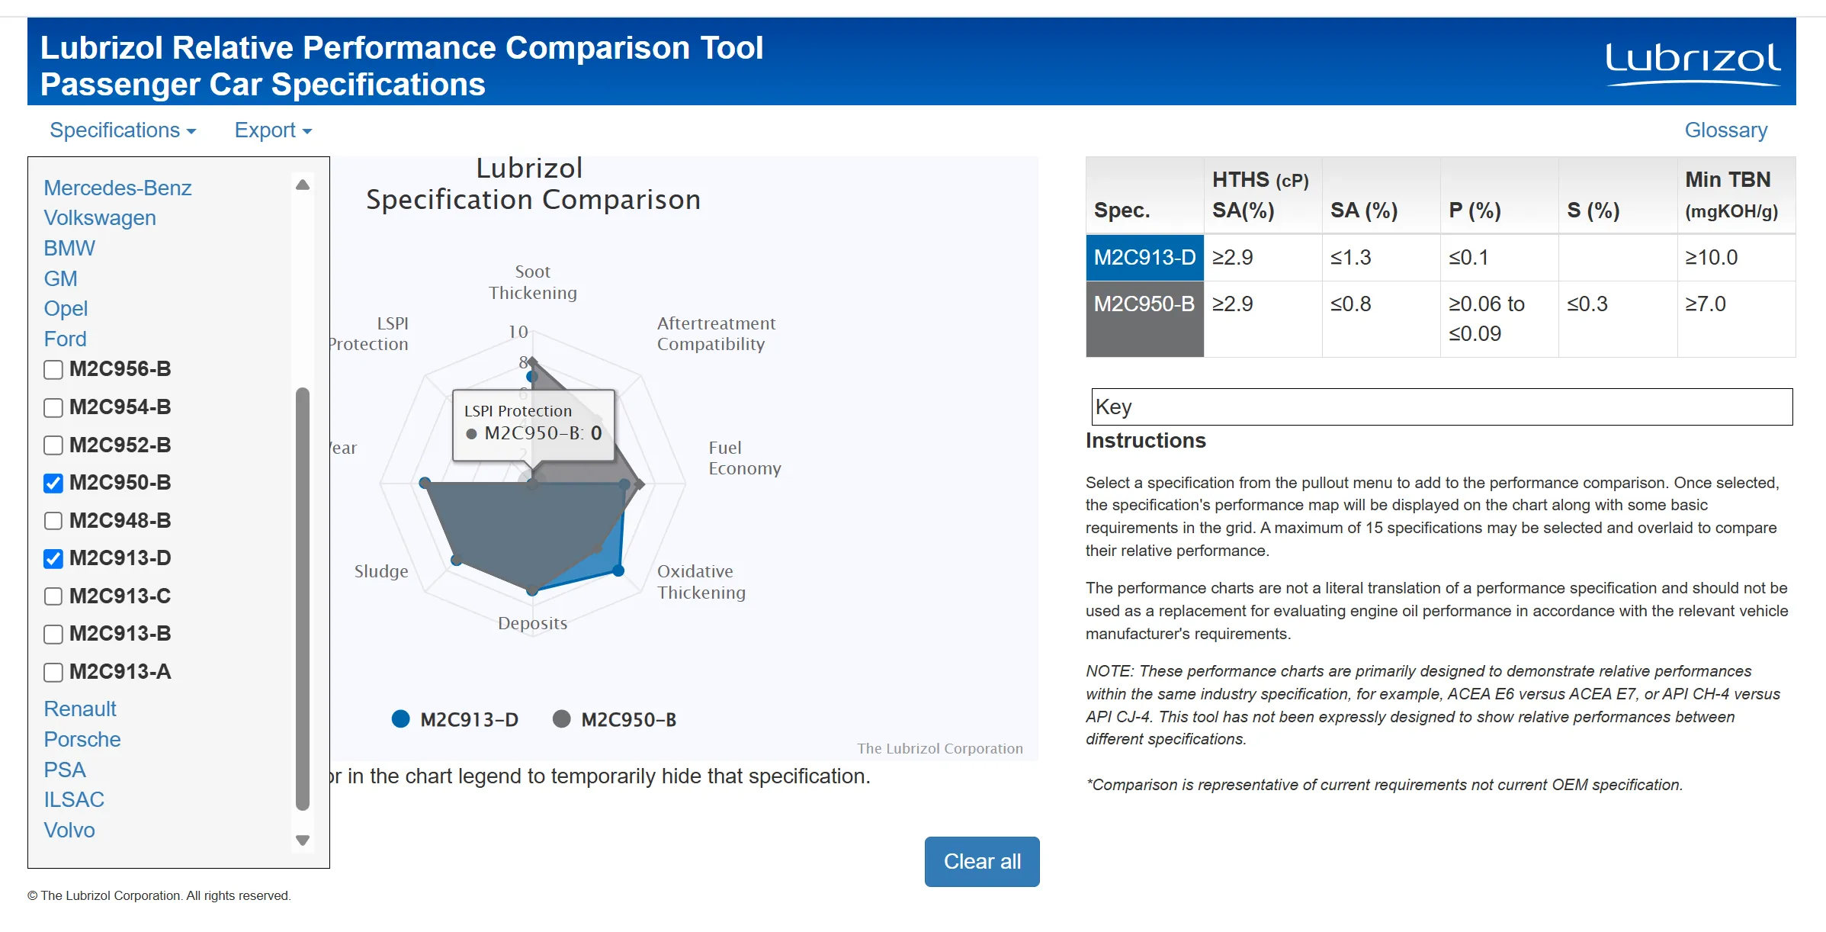Click The Lubrizol Corporation chart credit

click(x=940, y=749)
